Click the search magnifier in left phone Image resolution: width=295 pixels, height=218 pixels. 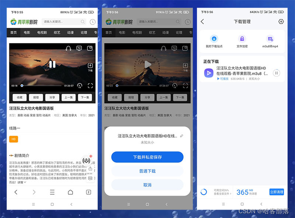click(83, 22)
